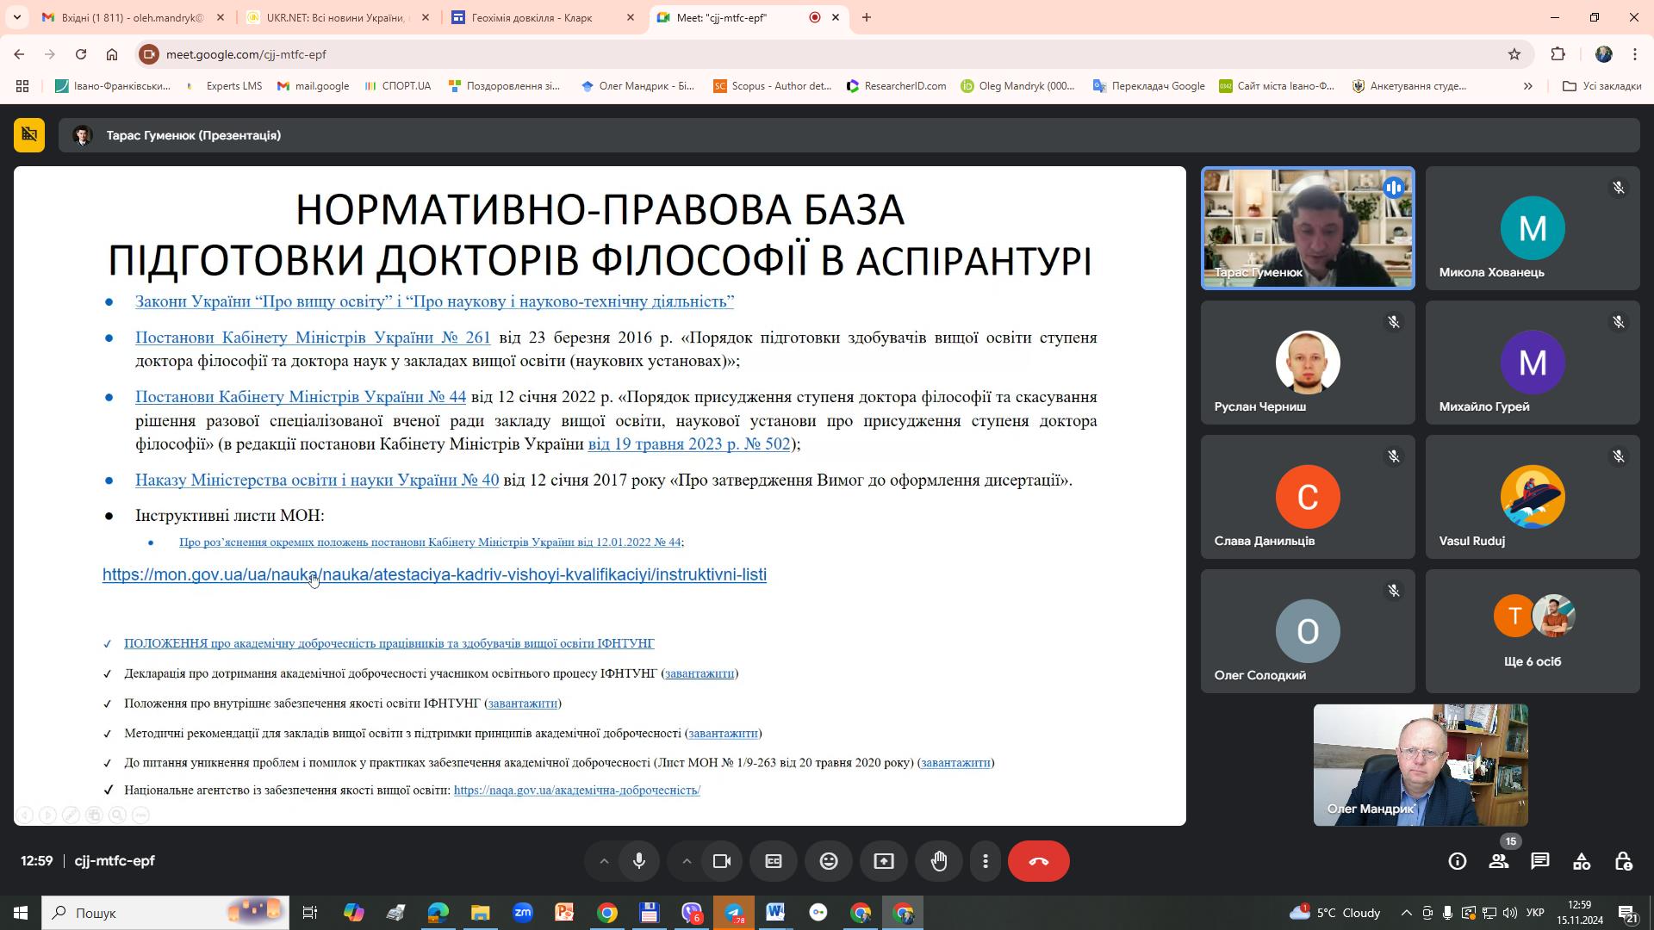The height and width of the screenshot is (930, 1654).
Task: End the call
Action: [x=1039, y=860]
